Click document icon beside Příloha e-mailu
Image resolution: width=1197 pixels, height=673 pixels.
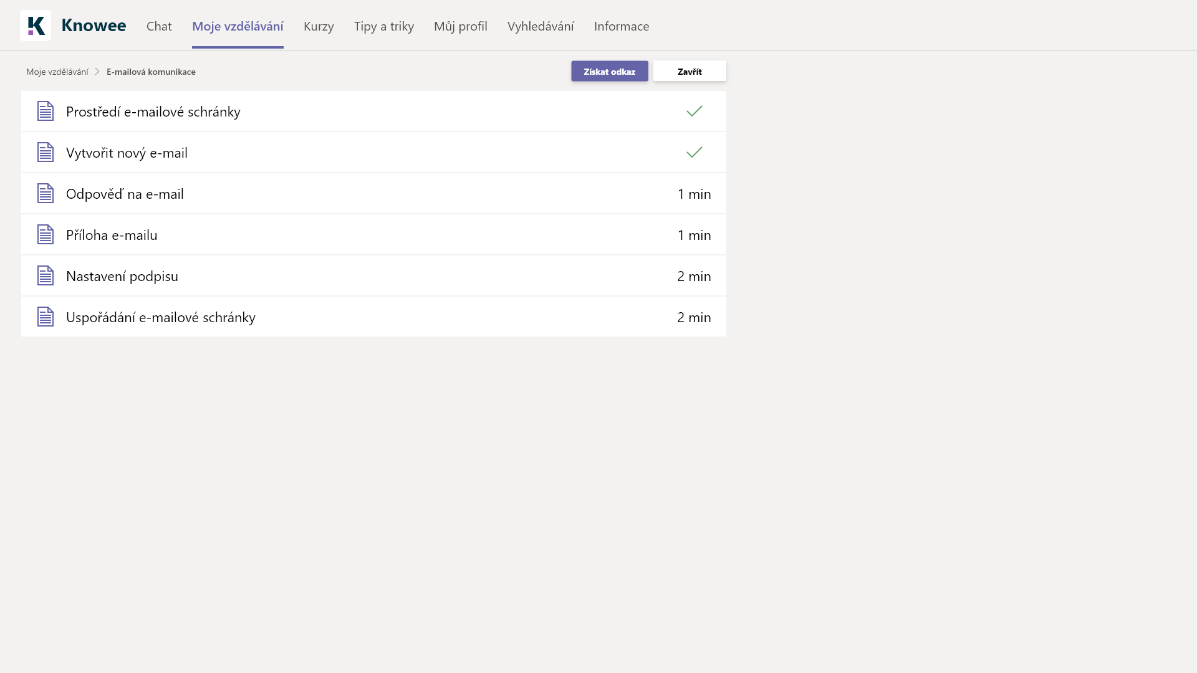click(x=46, y=235)
